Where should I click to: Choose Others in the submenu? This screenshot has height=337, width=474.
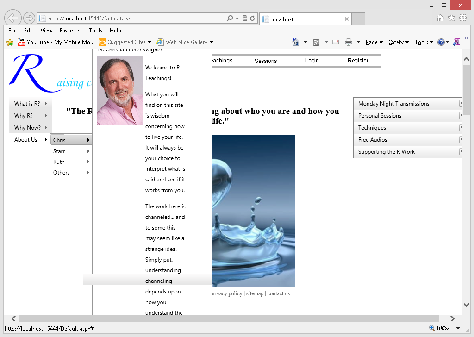[71, 172]
